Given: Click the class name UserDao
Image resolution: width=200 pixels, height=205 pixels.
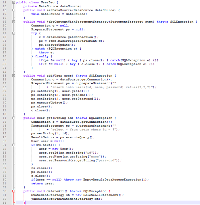Looking at the screenshot, I should click(48, 2).
